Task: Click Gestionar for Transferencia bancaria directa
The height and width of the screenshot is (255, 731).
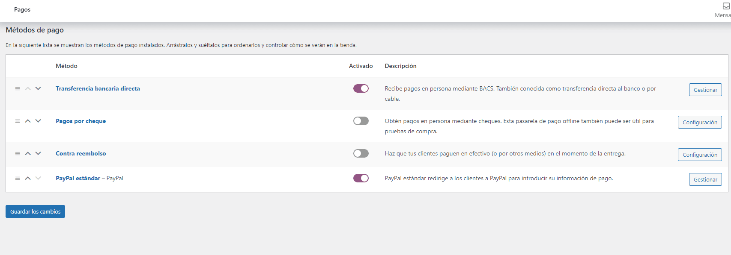Action: (705, 90)
